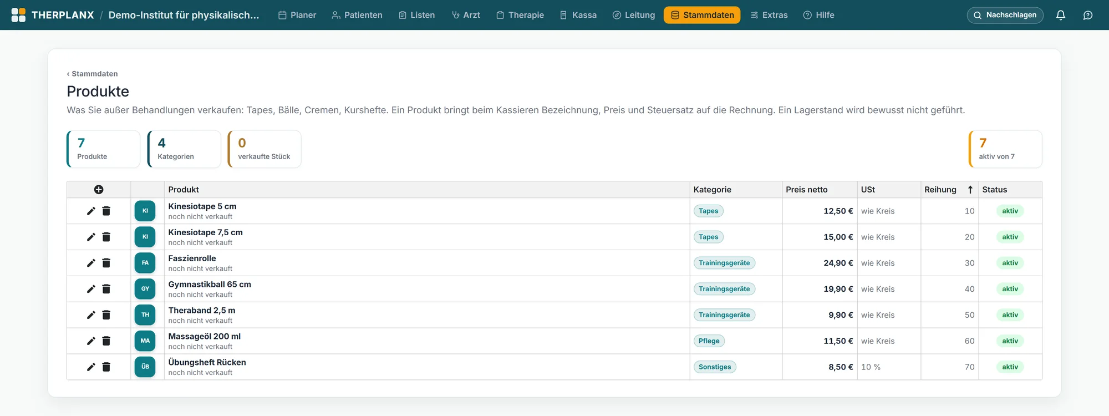The width and height of the screenshot is (1109, 416).
Task: Click the add product plus icon
Action: 99,190
